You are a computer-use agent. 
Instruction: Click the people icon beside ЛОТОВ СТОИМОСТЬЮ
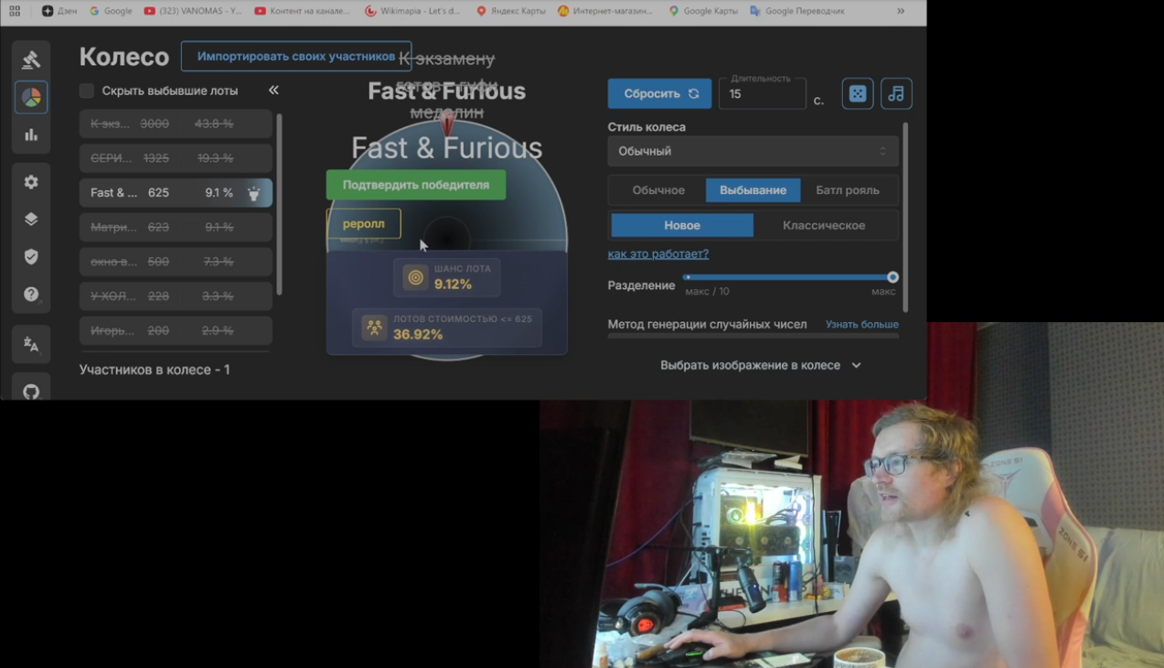[x=374, y=327]
